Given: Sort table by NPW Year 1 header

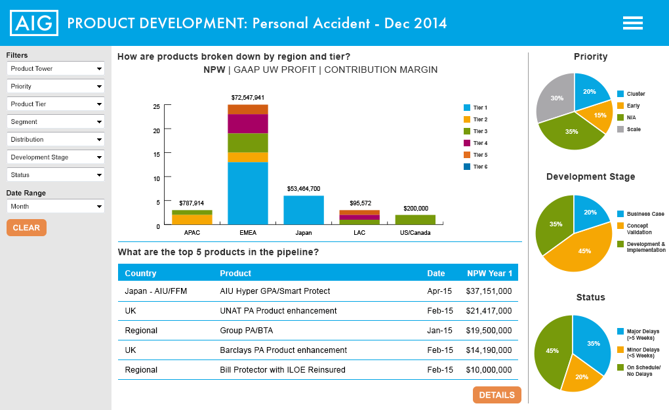Looking at the screenshot, I should [x=490, y=274].
